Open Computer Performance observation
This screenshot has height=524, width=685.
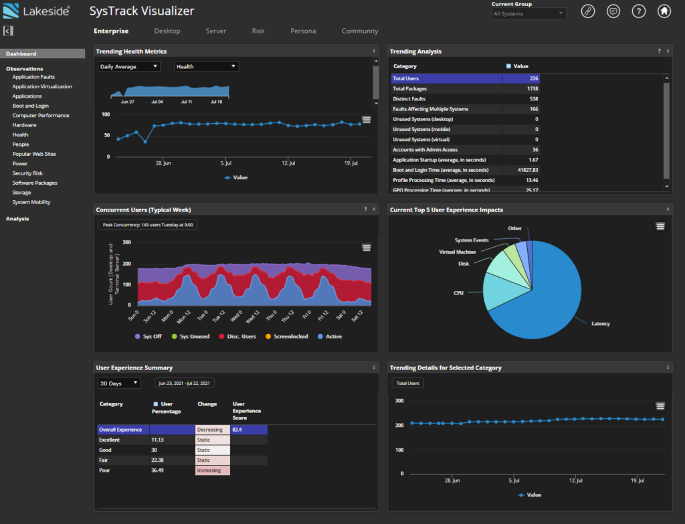[x=41, y=115]
